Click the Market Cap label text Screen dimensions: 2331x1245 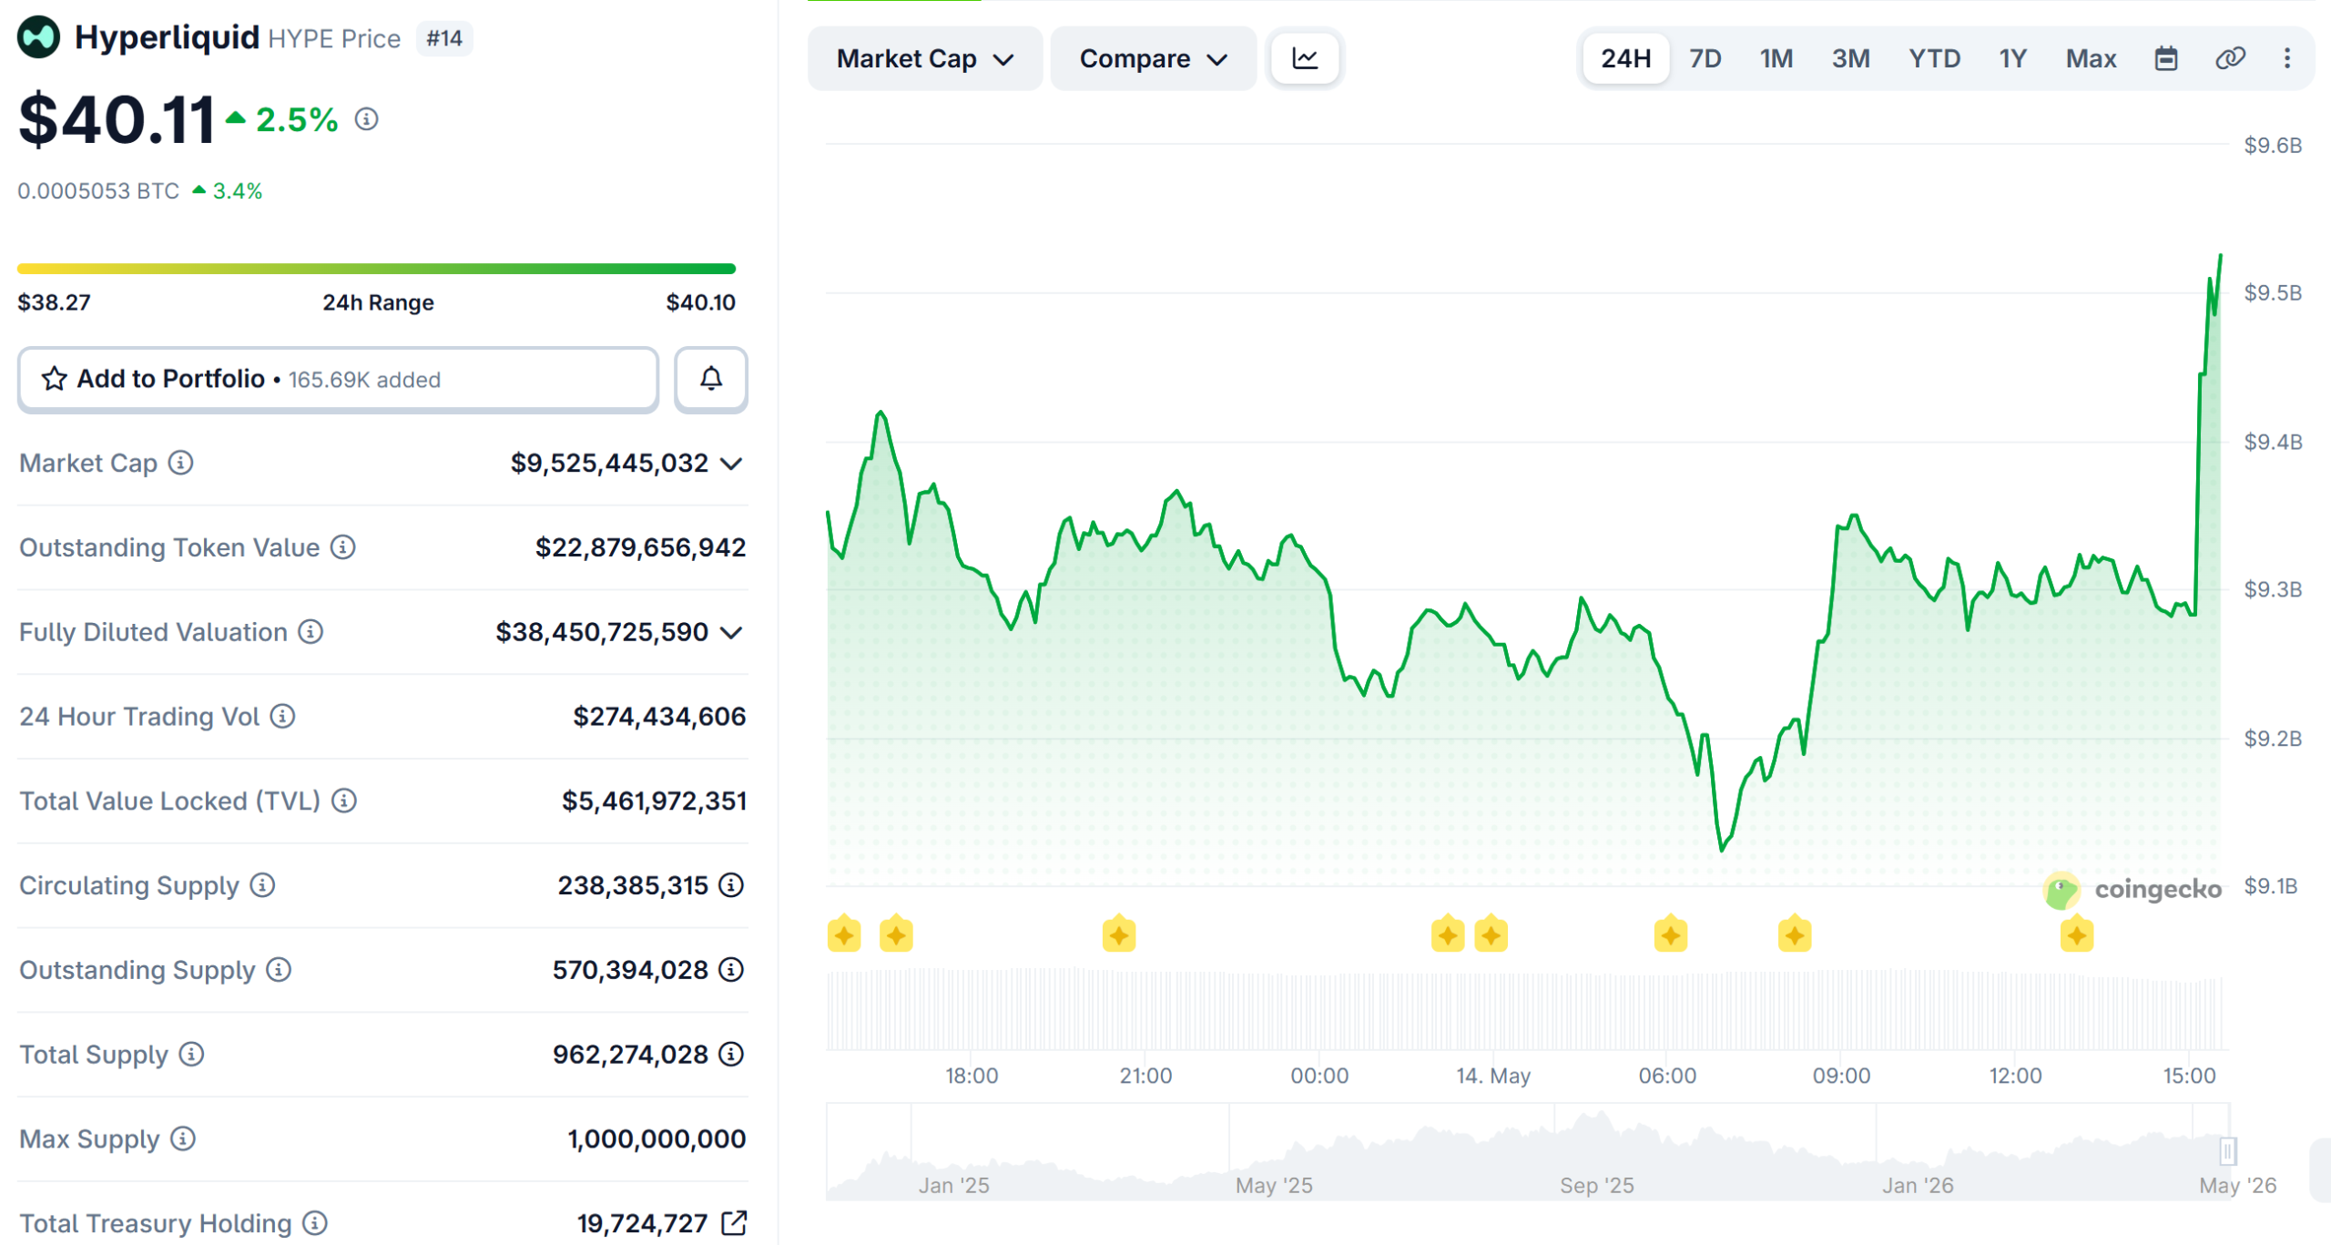(88, 463)
